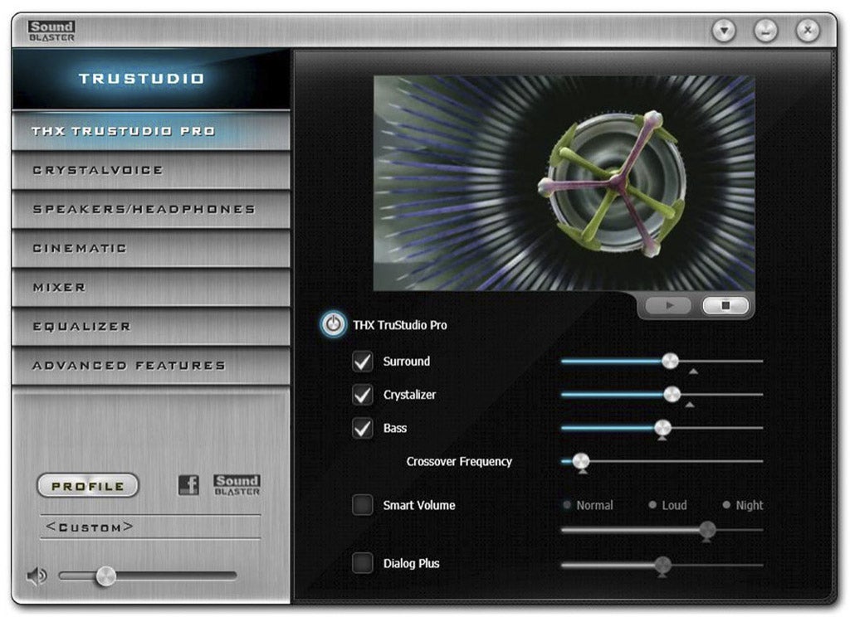Open the Equalizer section
The image size is (850, 617).
click(151, 326)
